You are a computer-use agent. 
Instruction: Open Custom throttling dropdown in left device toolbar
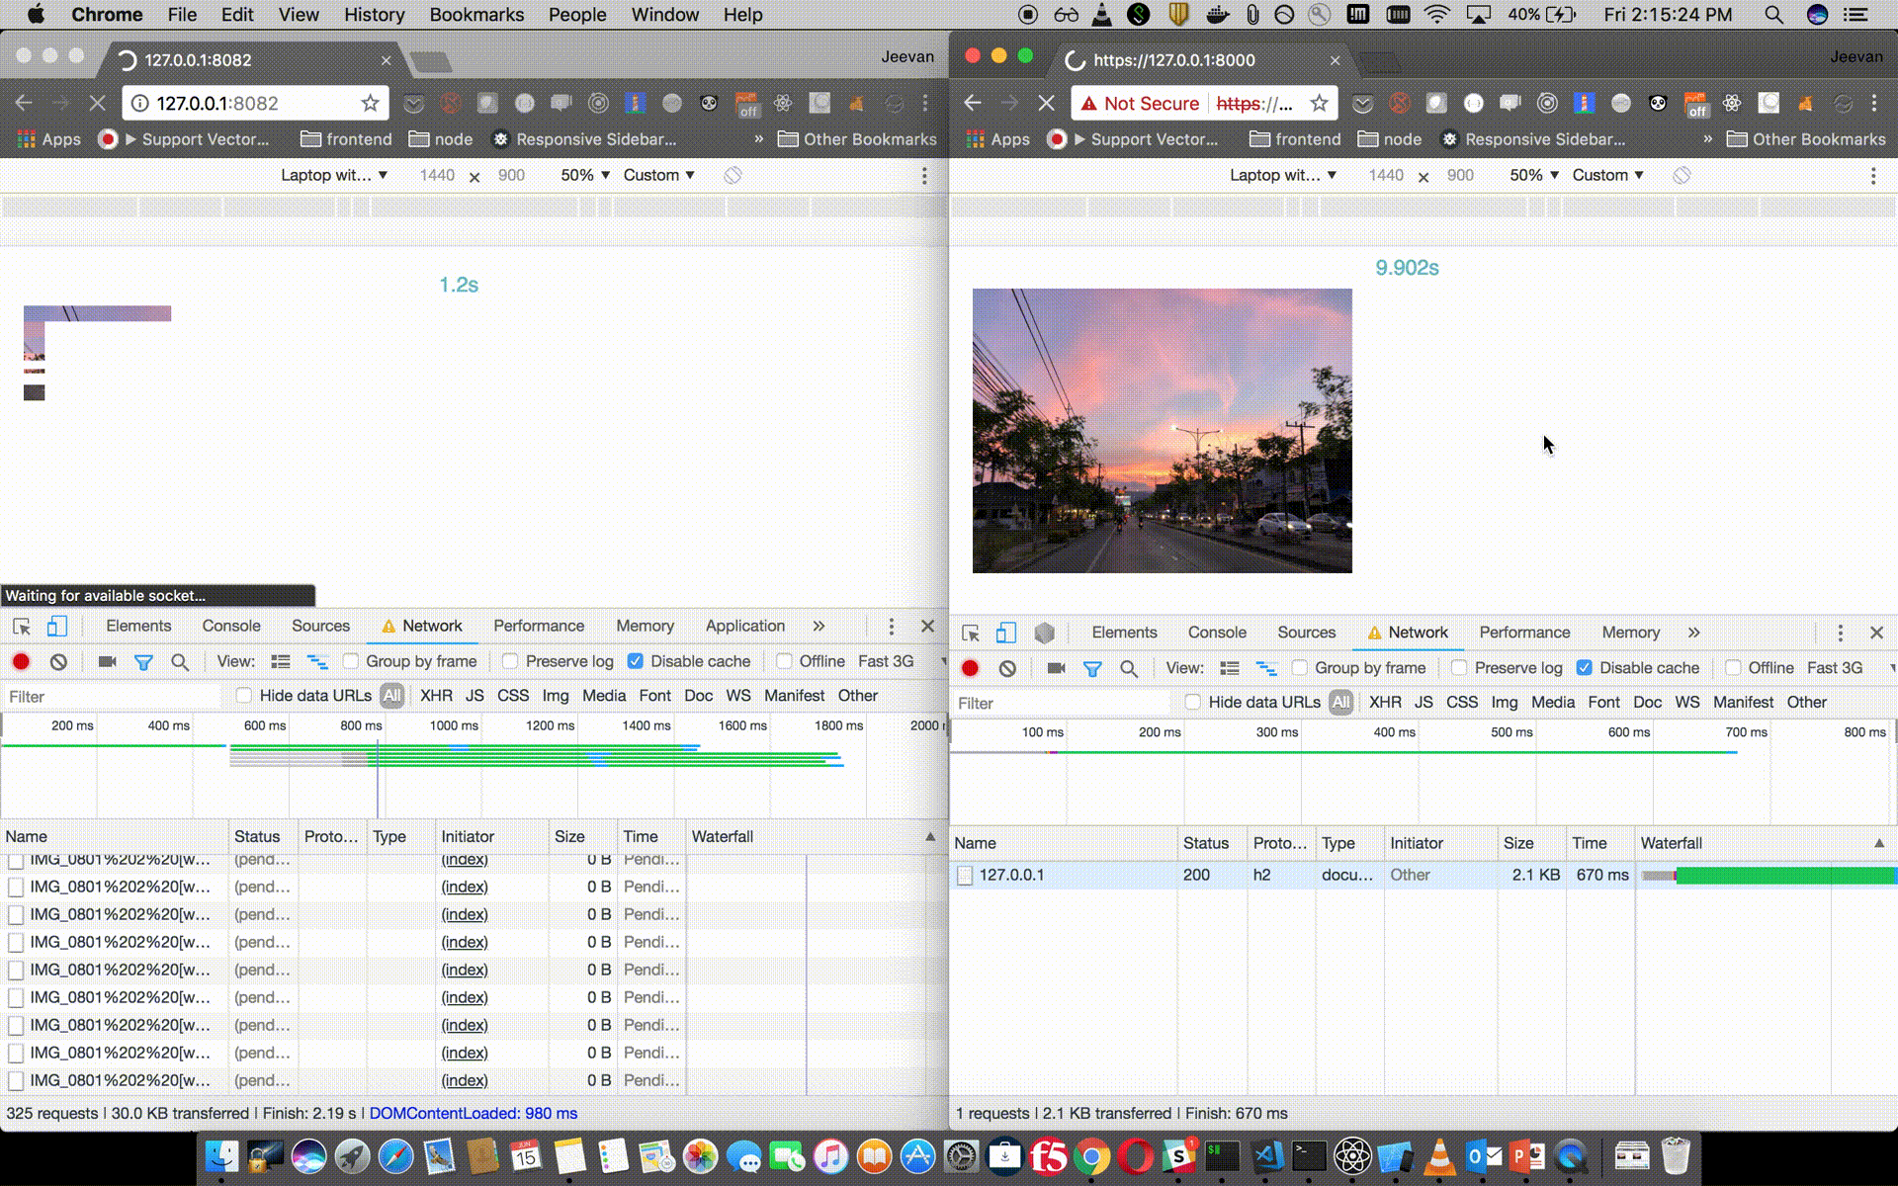659,175
